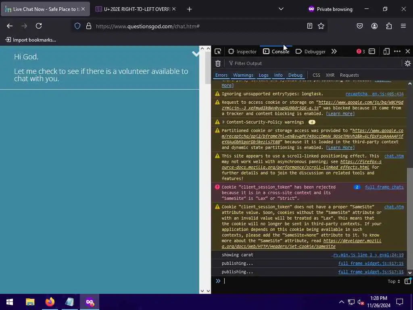The height and width of the screenshot is (310, 413).
Task: Open the Top context selector dropdown
Action: (x=394, y=281)
